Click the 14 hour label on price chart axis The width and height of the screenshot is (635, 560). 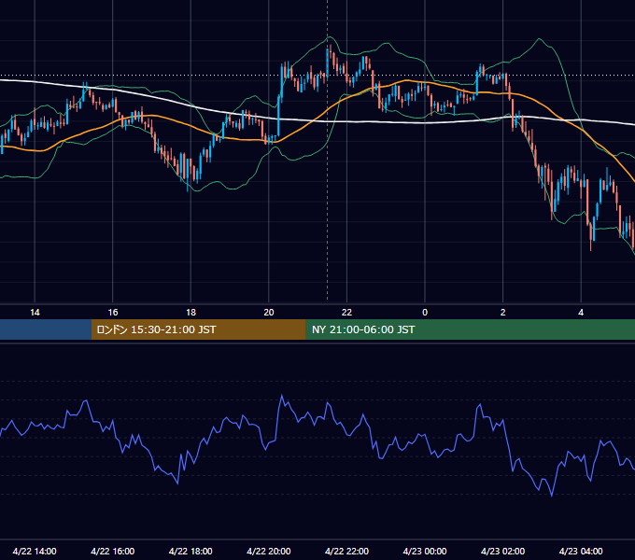tap(35, 313)
